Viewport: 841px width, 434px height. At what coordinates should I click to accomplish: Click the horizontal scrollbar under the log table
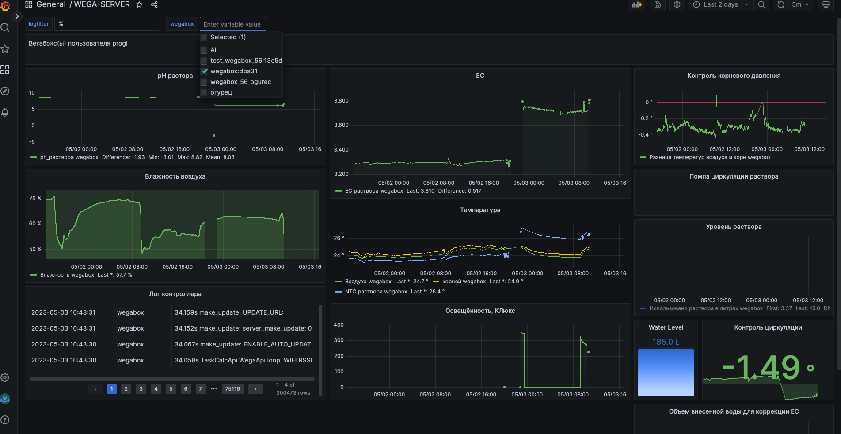click(x=171, y=379)
